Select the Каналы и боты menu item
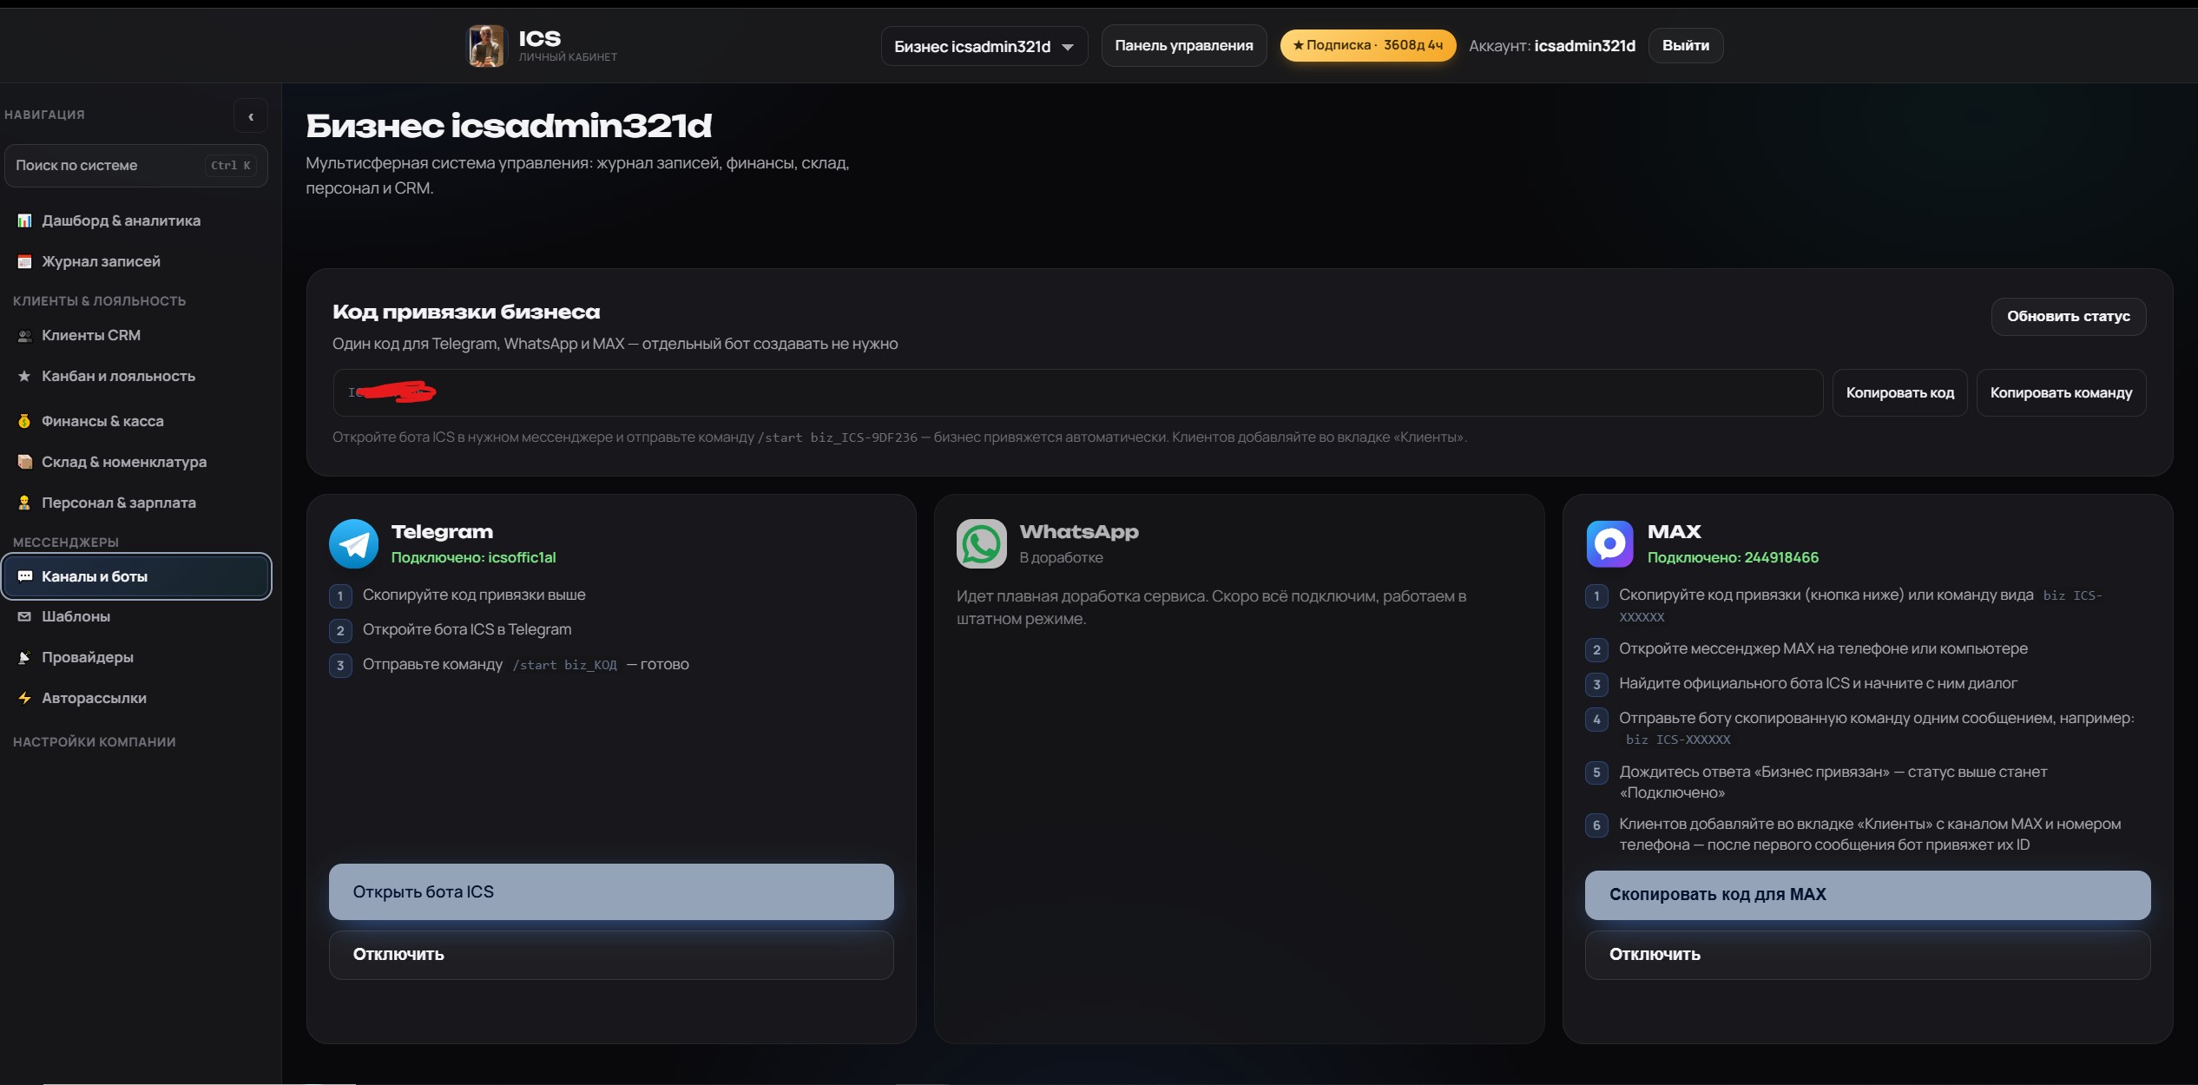Viewport: 2198px width, 1085px height. (x=136, y=576)
